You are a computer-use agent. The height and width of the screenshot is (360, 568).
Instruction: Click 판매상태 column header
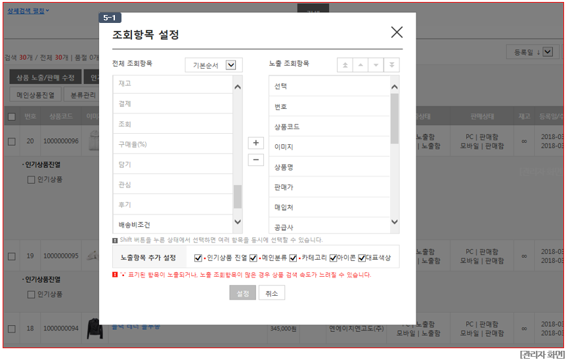[x=482, y=117]
